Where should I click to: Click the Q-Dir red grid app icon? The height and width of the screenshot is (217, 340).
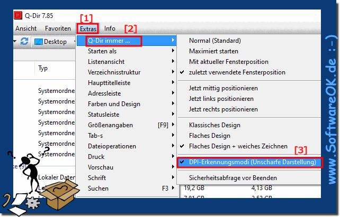(18, 15)
